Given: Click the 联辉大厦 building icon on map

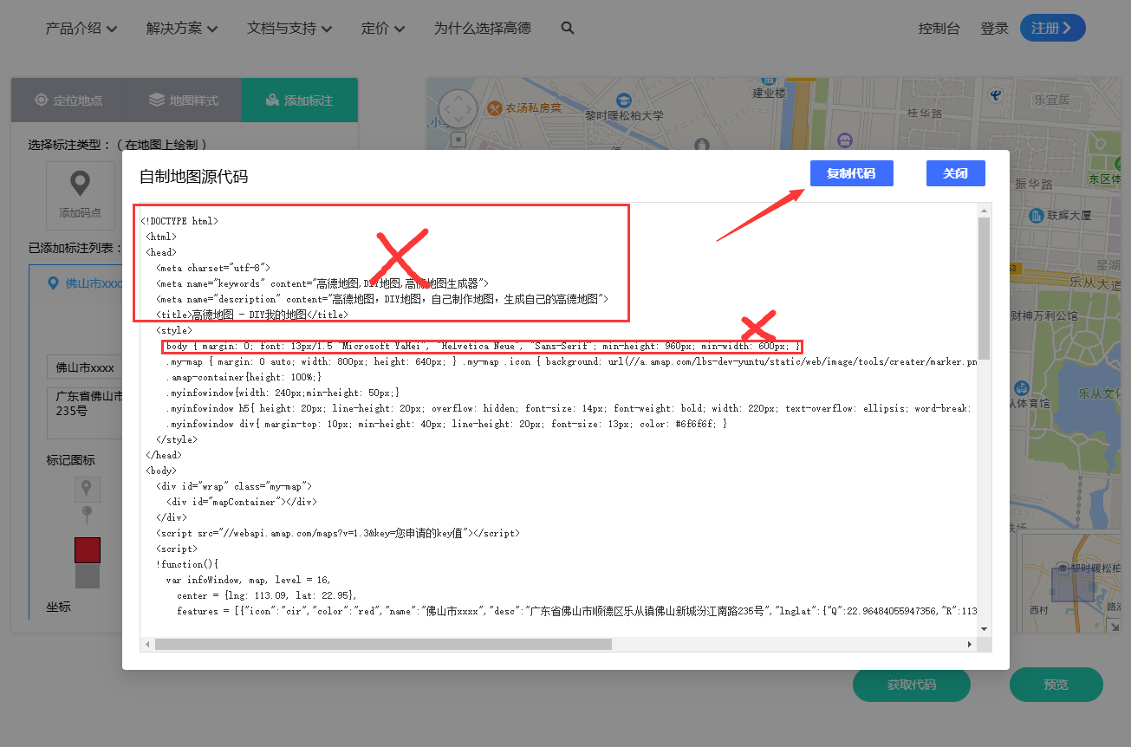Looking at the screenshot, I should pos(1036,215).
